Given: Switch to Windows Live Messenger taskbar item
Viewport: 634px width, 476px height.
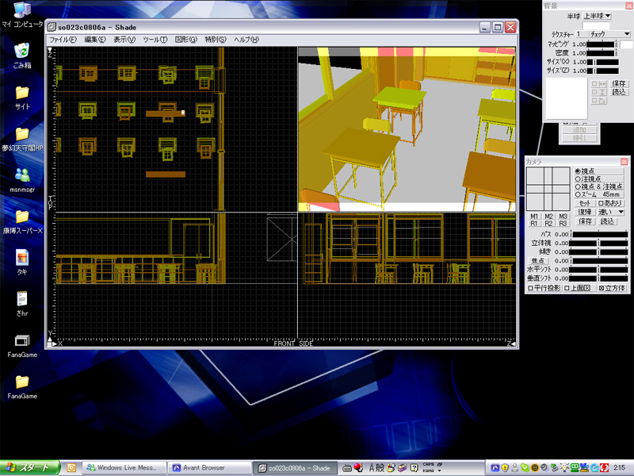Looking at the screenshot, I should 124,468.
